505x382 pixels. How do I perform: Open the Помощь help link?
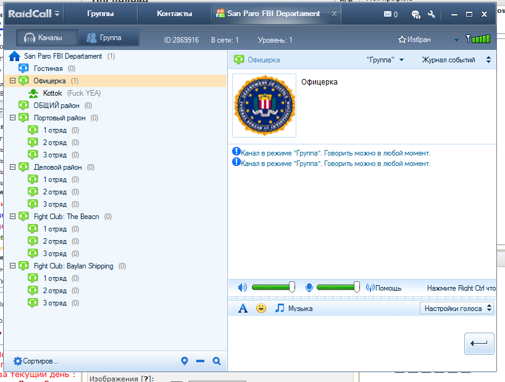coord(383,288)
